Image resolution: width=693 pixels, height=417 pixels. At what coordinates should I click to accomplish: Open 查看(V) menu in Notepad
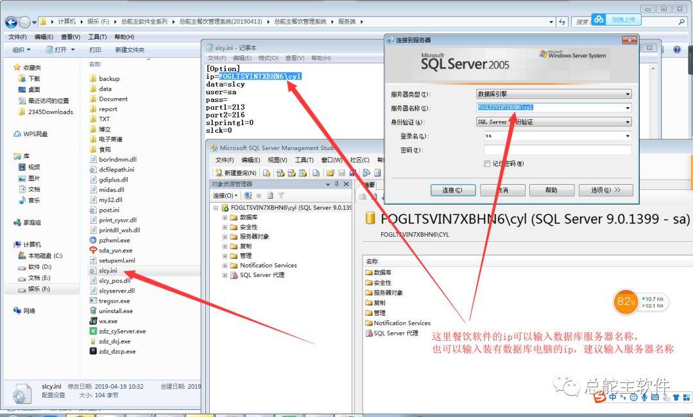coord(295,58)
